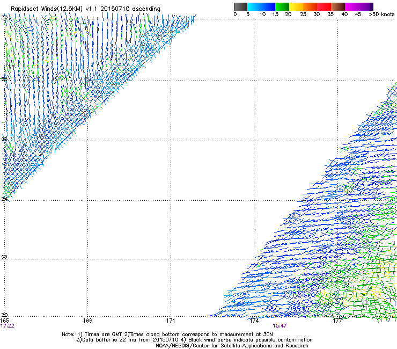This screenshot has height=349, width=397.
Task: Click the purple 17:22 time stamp
Action: click(8, 326)
